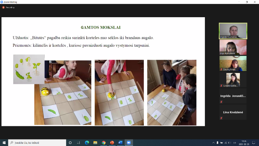Click the taskbar search box
The height and width of the screenshot is (146, 259).
[x=37, y=143]
